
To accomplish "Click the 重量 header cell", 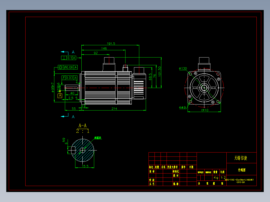I will 215,172.
